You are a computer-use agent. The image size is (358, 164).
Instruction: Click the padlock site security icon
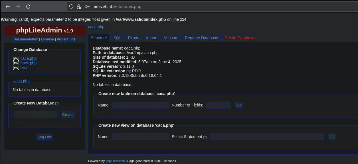(x=79, y=7)
